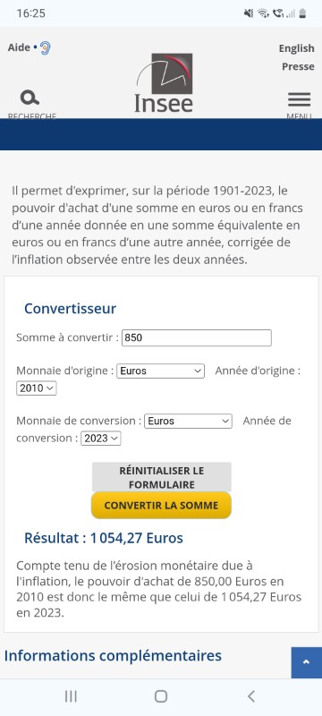The height and width of the screenshot is (716, 322).
Task: Tap Android home button icon
Action: (160, 696)
